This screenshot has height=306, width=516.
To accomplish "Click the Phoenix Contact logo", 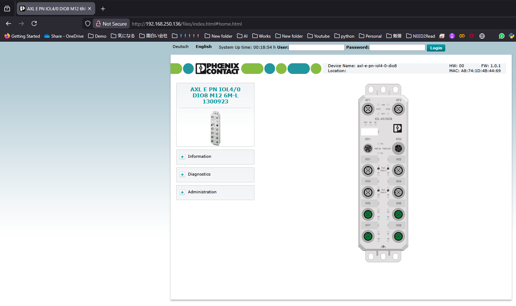I will click(217, 69).
